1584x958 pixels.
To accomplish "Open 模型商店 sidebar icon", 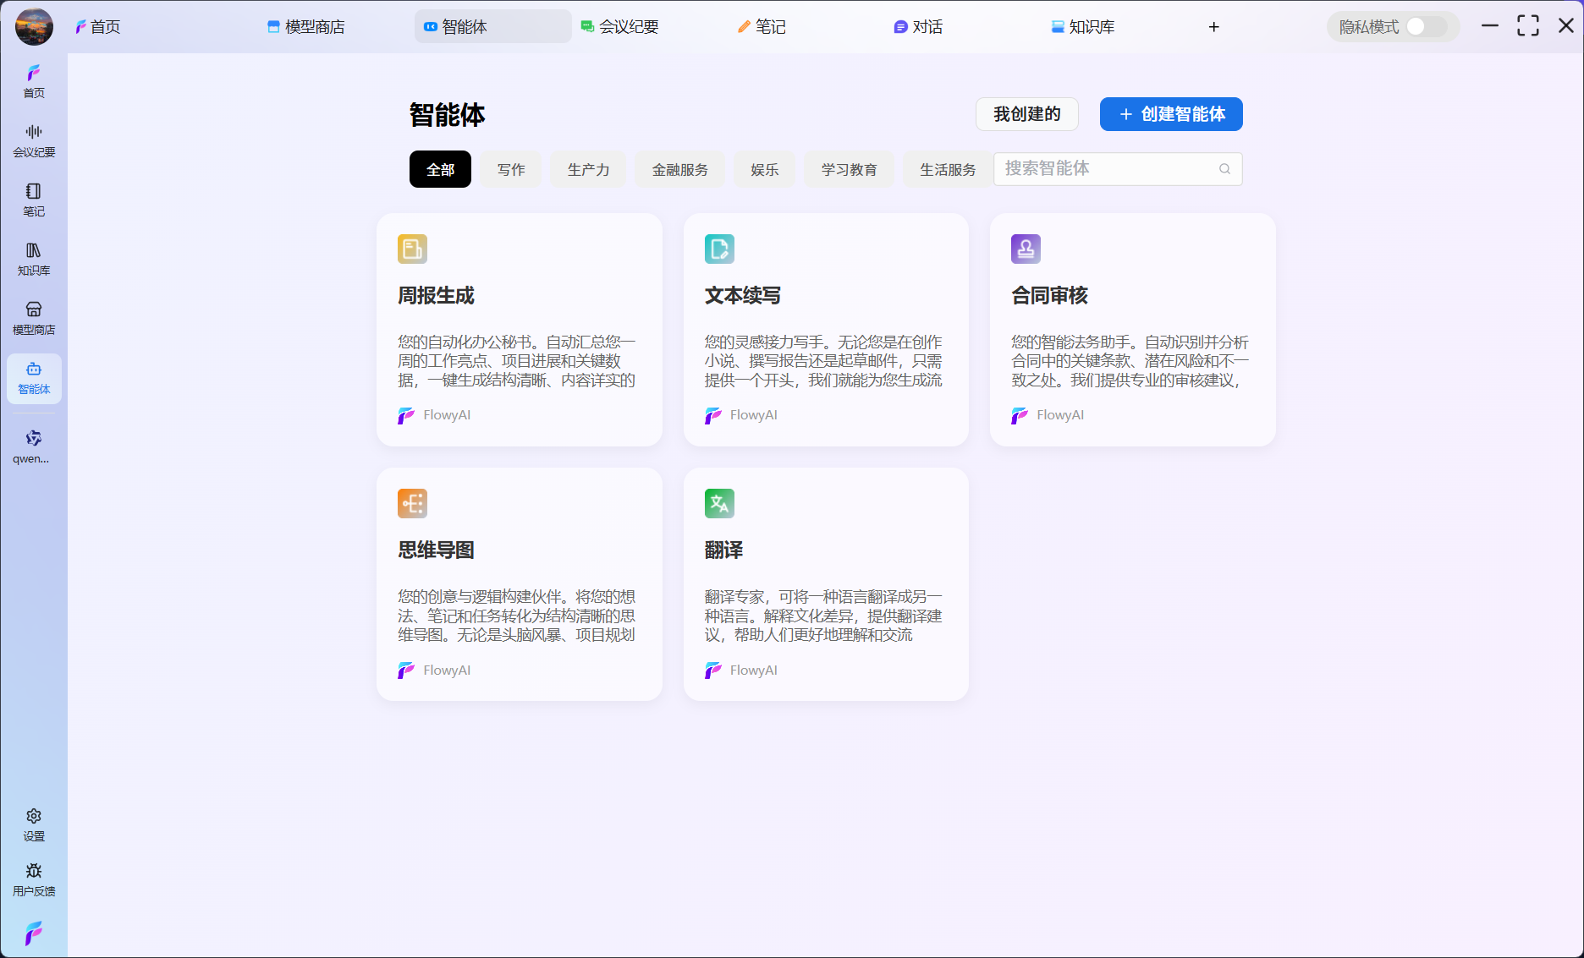I will click(x=34, y=318).
